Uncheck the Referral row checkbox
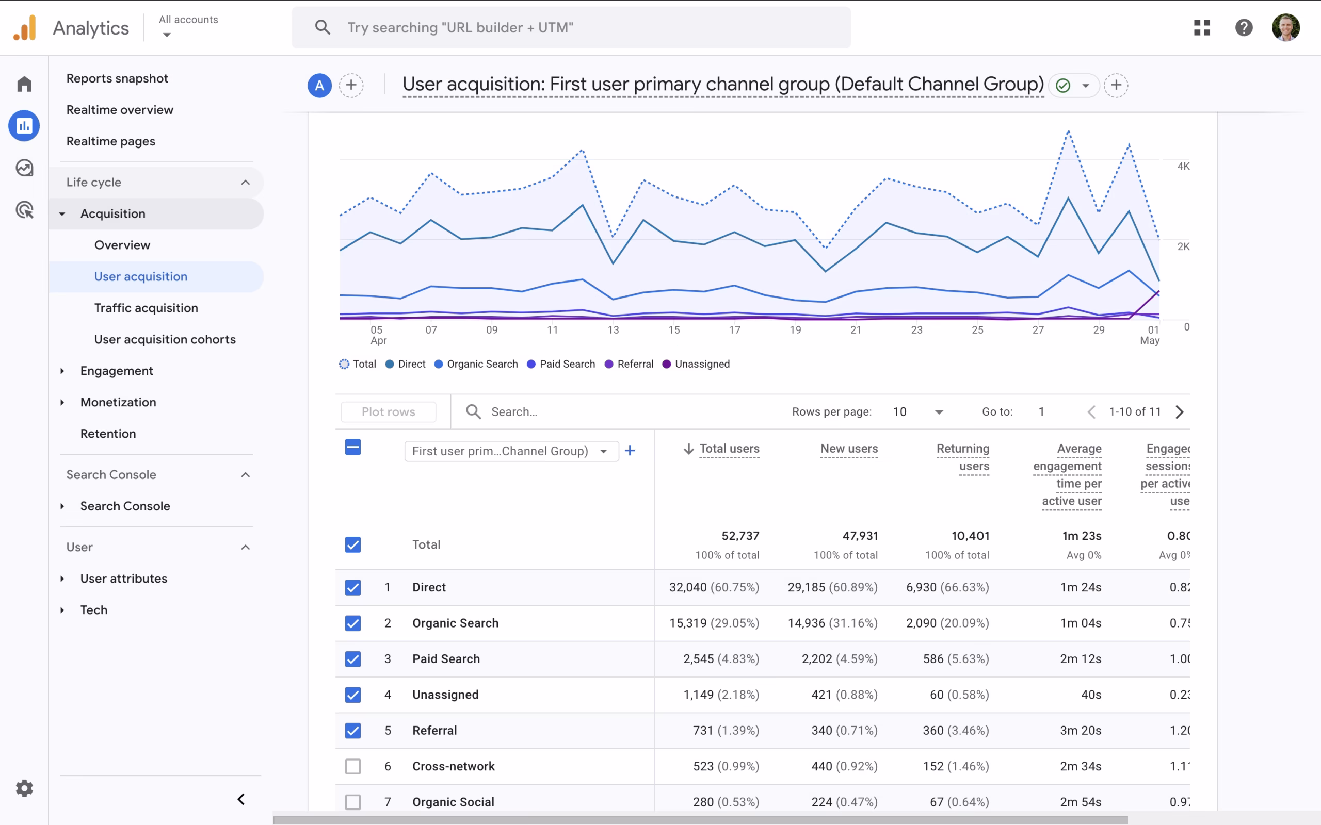This screenshot has height=825, width=1321. coord(352,731)
